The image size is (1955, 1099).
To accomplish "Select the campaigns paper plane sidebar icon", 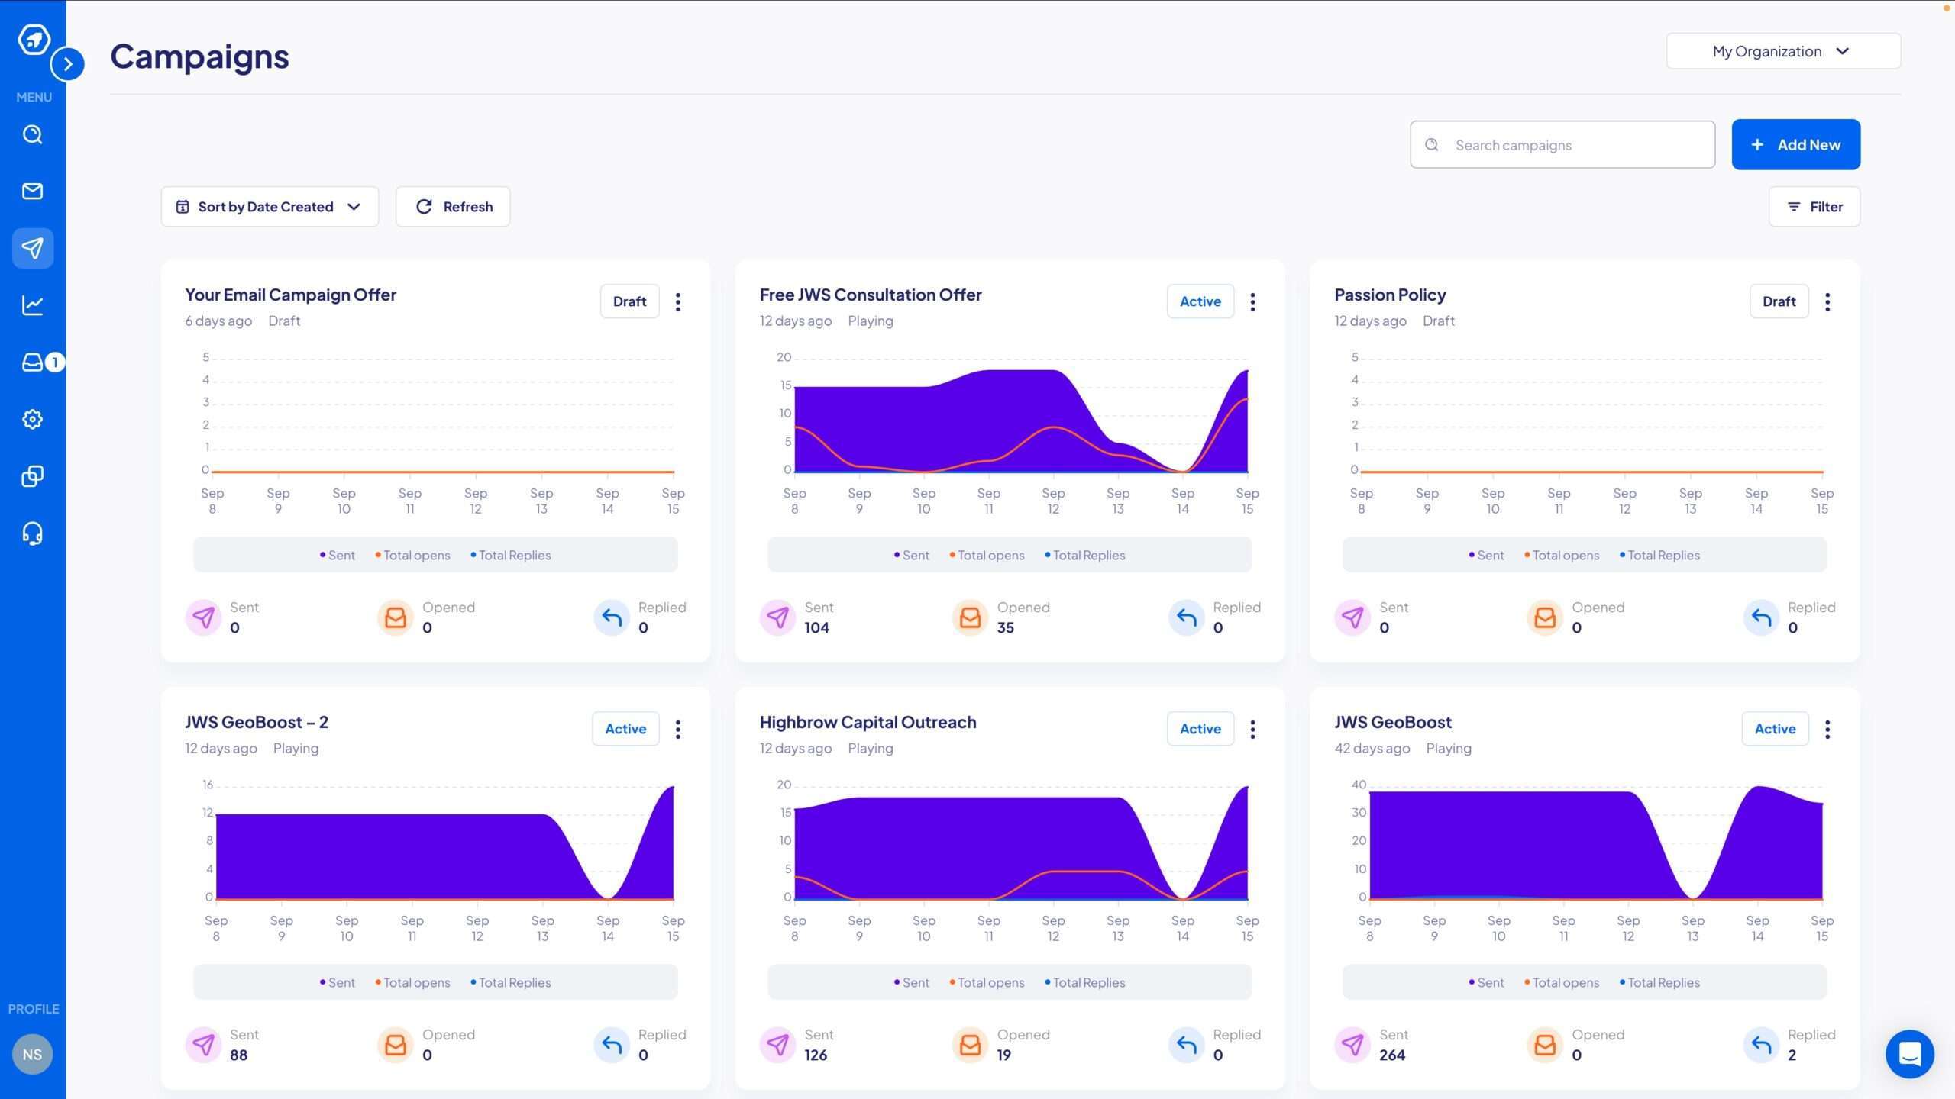I will point(33,248).
